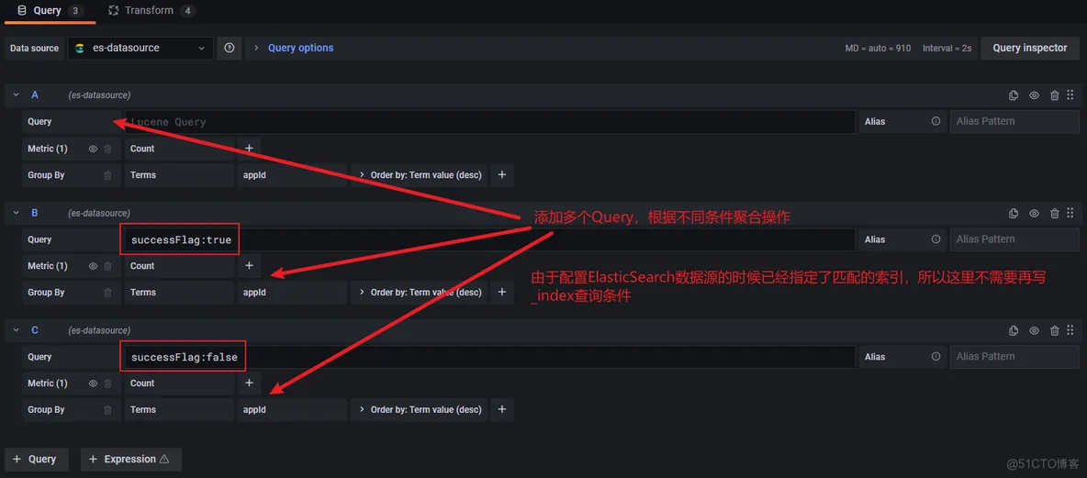The image size is (1087, 478).
Task: Open the Terms group-by selector in query B
Action: [180, 293]
